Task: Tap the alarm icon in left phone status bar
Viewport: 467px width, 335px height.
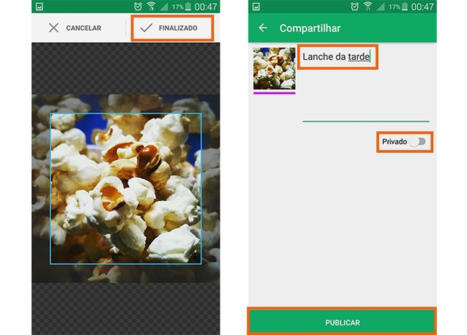Action: [x=138, y=6]
